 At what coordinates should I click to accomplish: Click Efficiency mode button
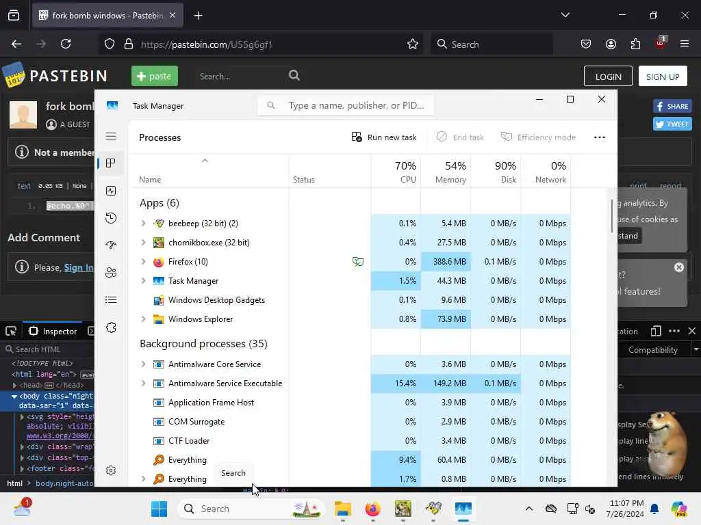[x=538, y=137]
